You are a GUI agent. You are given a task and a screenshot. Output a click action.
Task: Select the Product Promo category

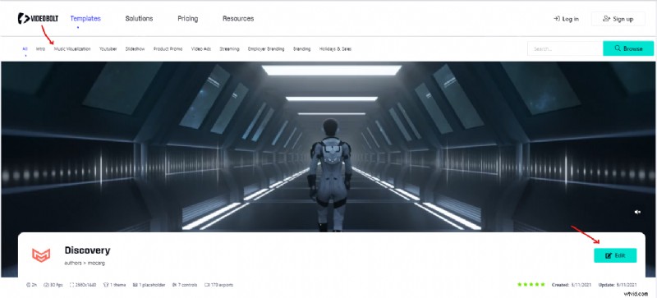(168, 49)
